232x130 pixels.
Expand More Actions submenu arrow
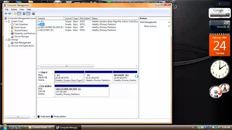click(169, 26)
